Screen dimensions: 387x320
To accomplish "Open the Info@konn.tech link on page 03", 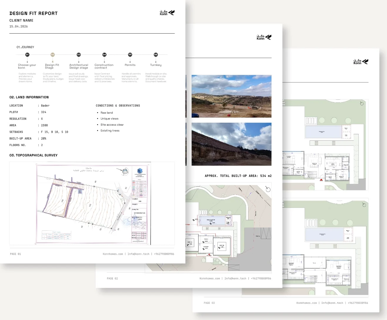I will pyautogui.click(x=332, y=303).
